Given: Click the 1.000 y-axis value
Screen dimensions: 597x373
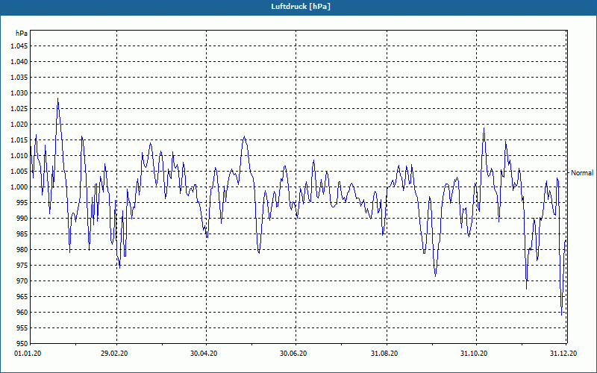Looking at the screenshot, I should [19, 187].
